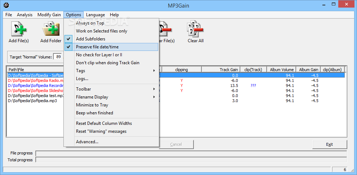Uncheck Preserve file date/time option

coord(111,47)
